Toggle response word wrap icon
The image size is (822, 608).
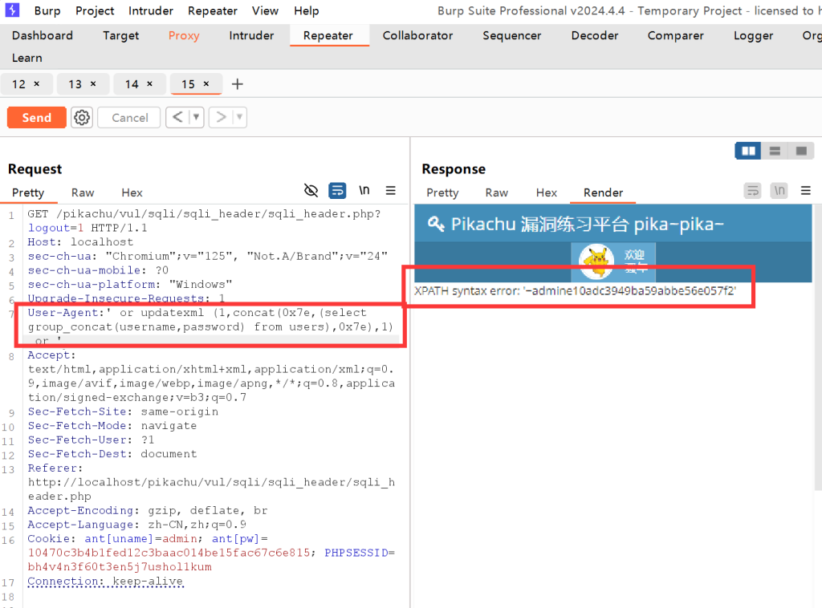pyautogui.click(x=753, y=191)
